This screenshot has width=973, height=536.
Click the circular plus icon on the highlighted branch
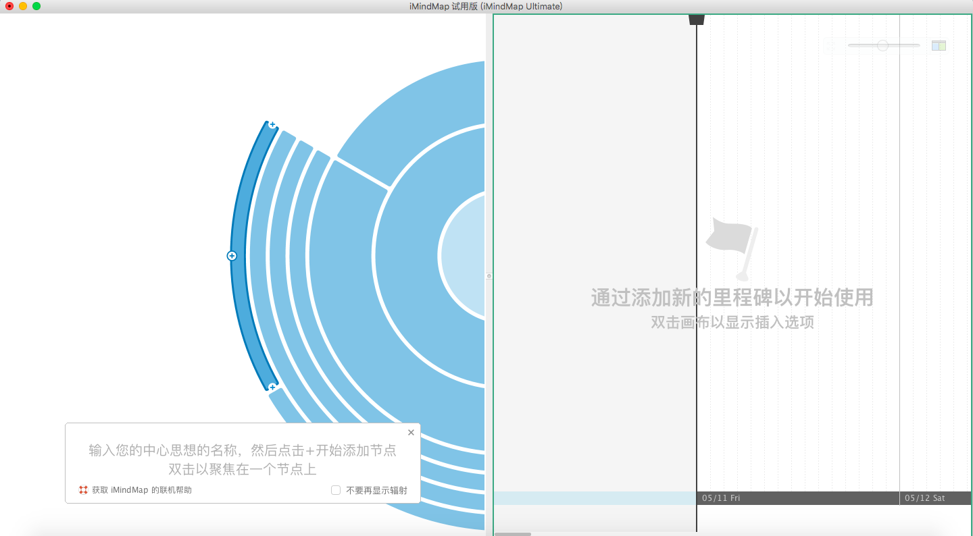[232, 256]
